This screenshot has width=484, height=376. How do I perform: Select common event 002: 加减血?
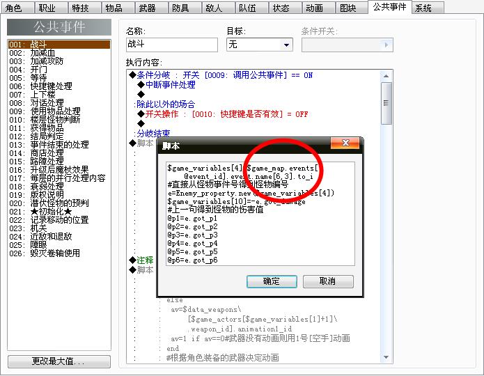click(x=59, y=53)
